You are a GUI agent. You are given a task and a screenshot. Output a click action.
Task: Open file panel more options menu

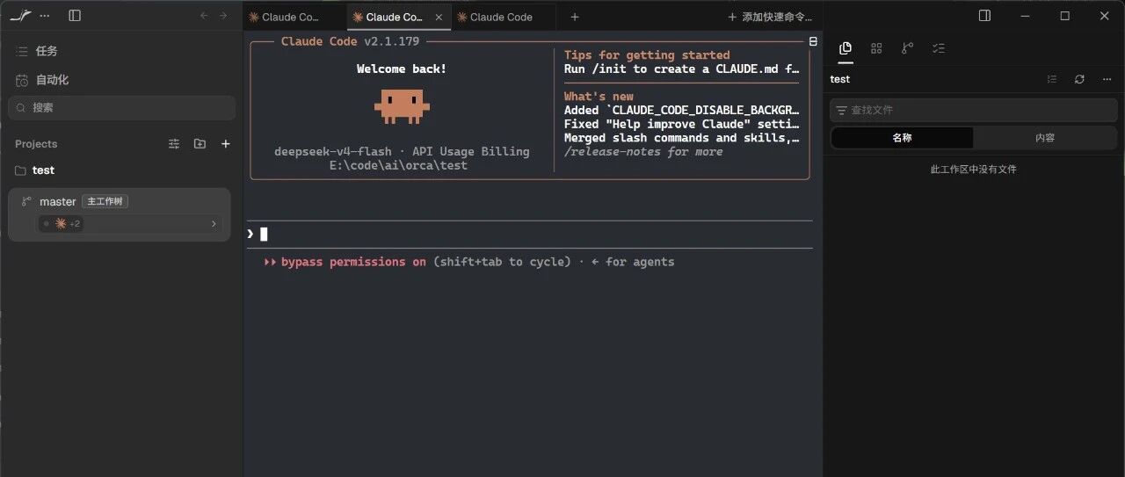tap(1107, 79)
